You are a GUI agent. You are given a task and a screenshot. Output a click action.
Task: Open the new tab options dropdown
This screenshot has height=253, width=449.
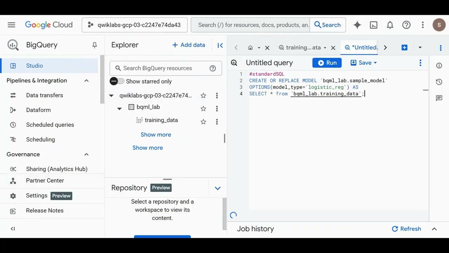click(x=420, y=47)
